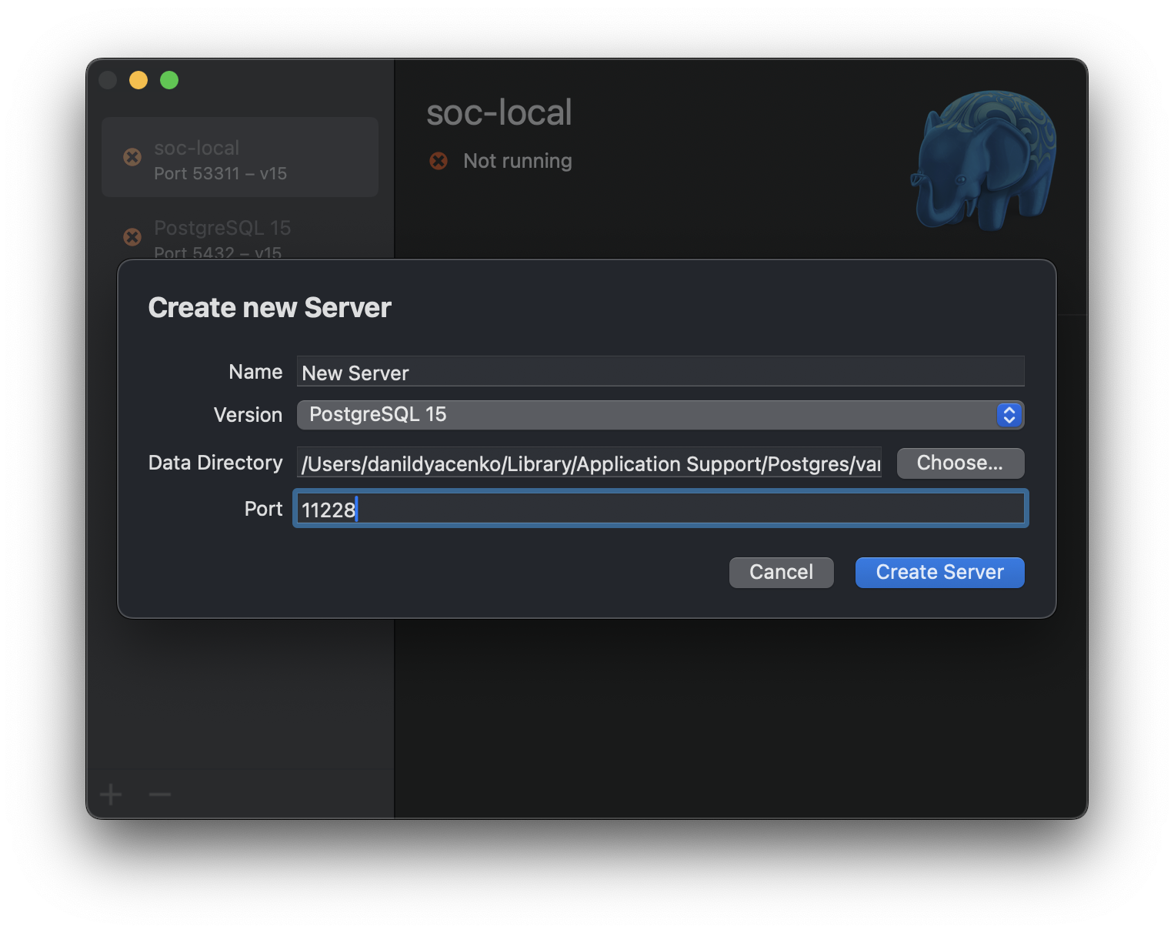Open the Version dropdown showing PostgreSQL 15
Image resolution: width=1174 pixels, height=933 pixels.
click(x=646, y=415)
